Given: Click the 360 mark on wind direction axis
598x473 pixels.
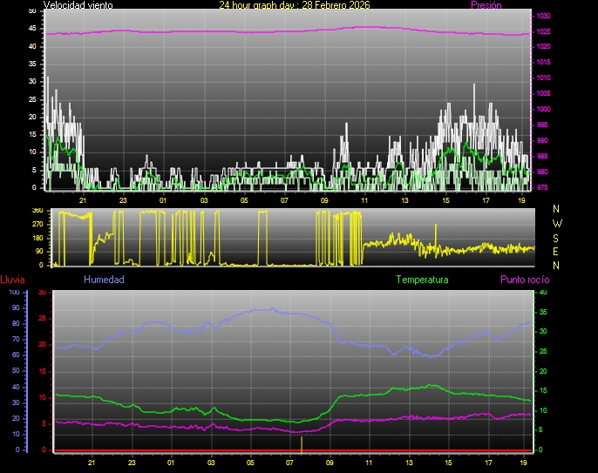Looking at the screenshot, I should tap(37, 211).
